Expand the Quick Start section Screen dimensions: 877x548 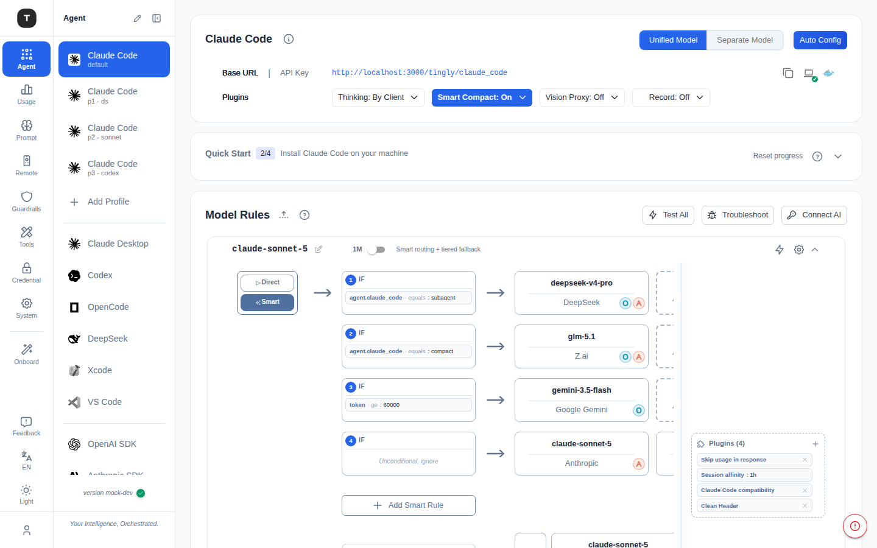838,156
